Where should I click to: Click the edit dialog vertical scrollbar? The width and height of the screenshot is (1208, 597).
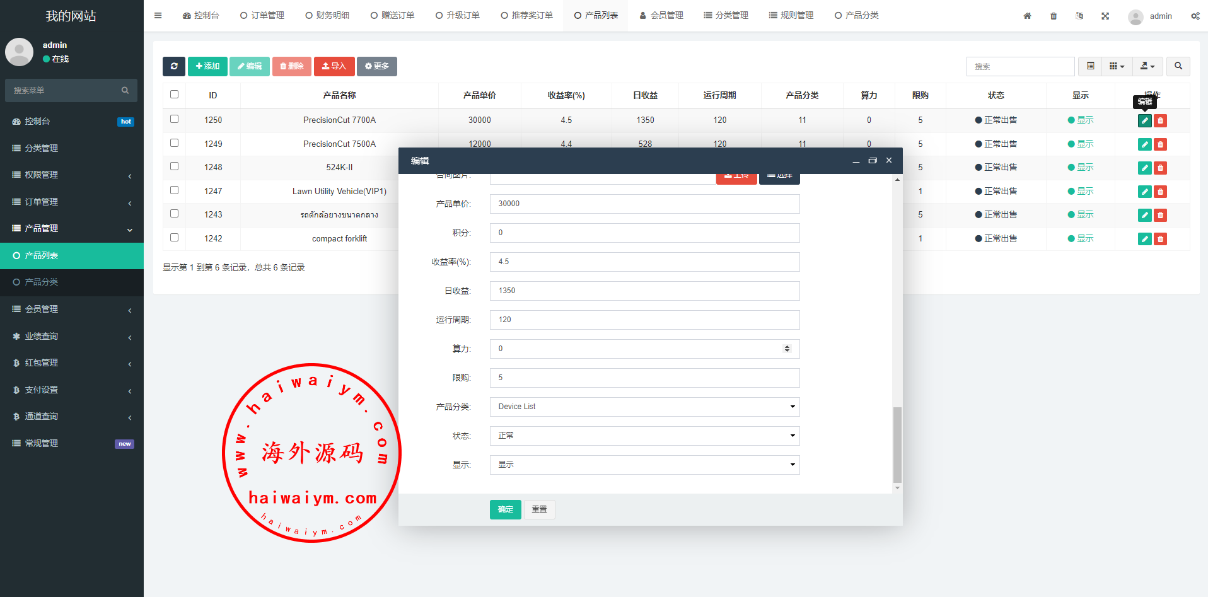(897, 444)
